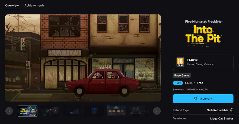Click the 'Free' price label
The height and width of the screenshot is (124, 239).
pos(200,83)
